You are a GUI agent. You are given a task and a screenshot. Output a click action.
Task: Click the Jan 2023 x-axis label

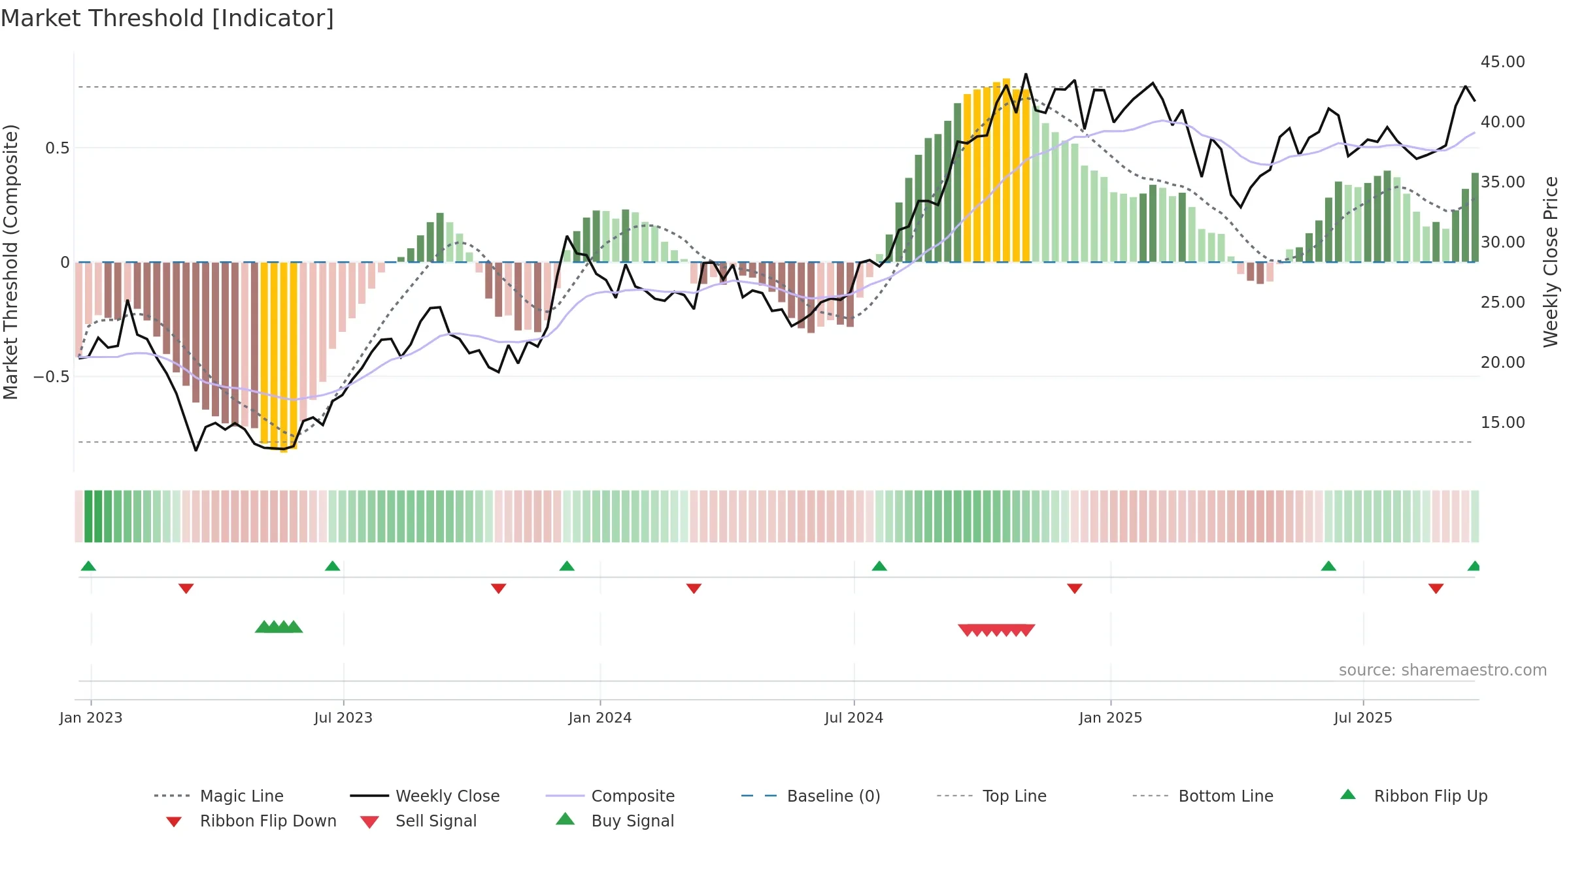point(91,718)
